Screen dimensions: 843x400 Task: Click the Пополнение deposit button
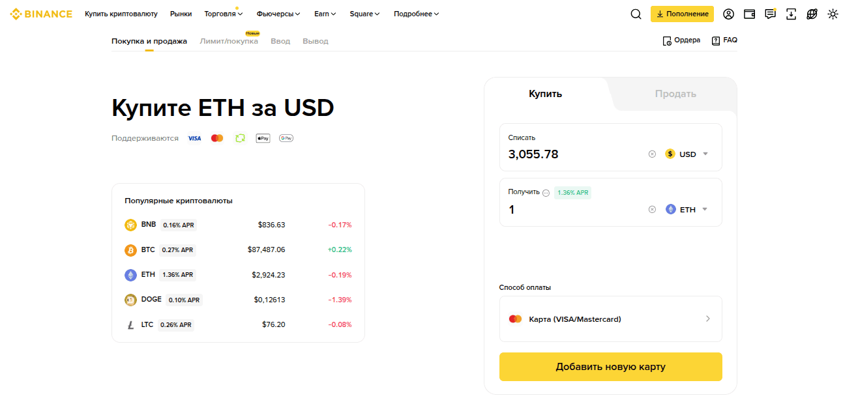[682, 14]
